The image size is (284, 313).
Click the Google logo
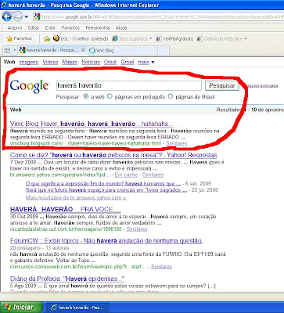coord(29,86)
